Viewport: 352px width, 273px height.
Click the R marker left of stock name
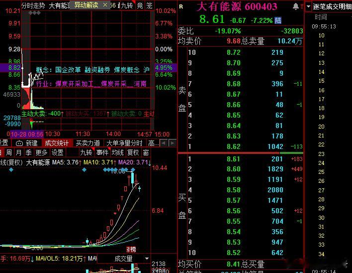[181, 7]
